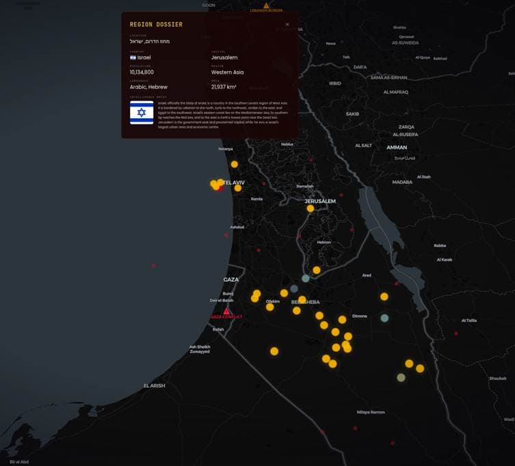Click the Gaza Conflict red warning triangle

pyautogui.click(x=226, y=311)
